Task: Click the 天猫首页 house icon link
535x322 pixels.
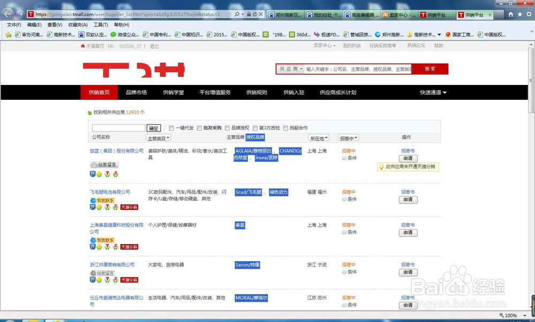Action: (93, 46)
